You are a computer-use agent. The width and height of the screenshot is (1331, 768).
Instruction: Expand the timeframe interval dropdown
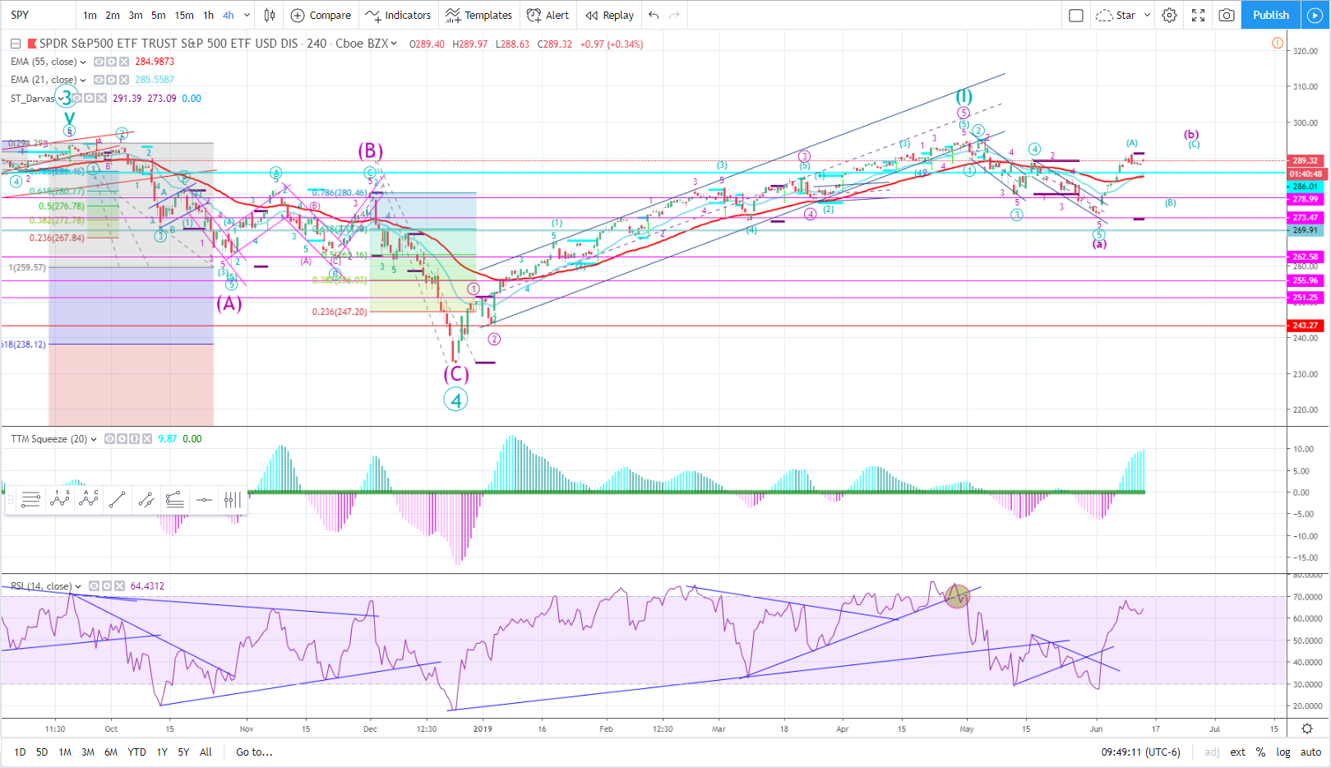[x=247, y=15]
